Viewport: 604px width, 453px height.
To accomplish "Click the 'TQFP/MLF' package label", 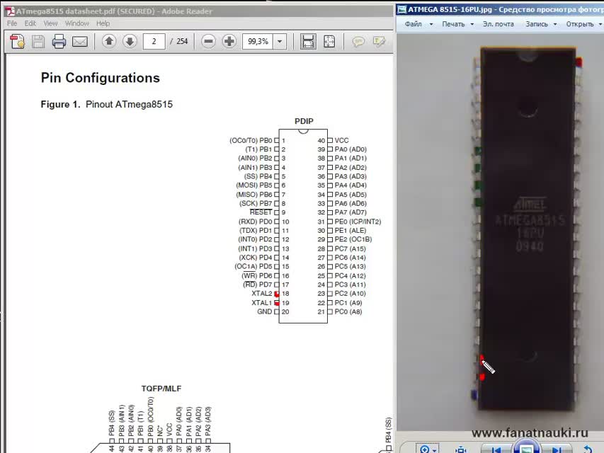I will click(x=161, y=389).
